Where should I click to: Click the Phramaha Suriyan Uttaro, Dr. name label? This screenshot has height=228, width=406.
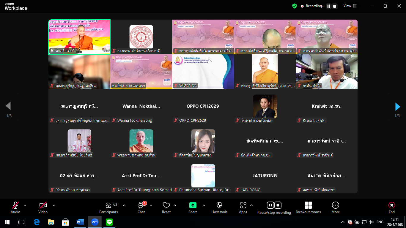tap(204, 190)
